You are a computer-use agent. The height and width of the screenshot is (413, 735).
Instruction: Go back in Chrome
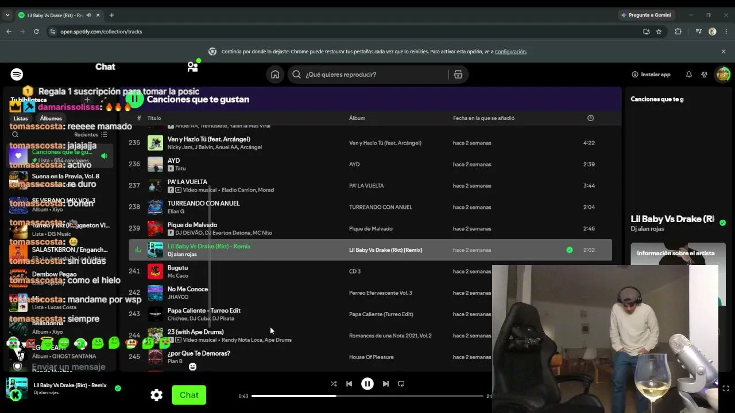pyautogui.click(x=9, y=32)
